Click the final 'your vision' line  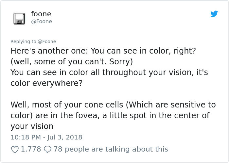point(32,126)
